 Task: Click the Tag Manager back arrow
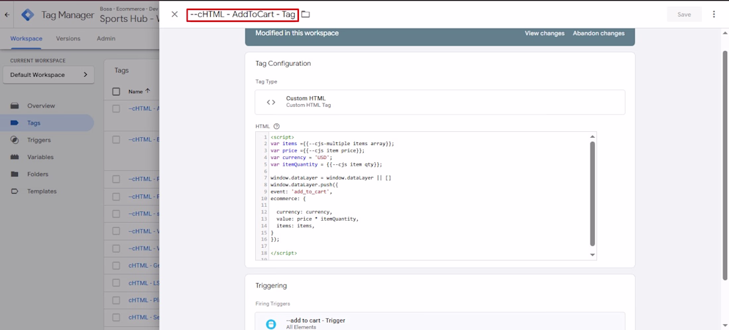click(x=7, y=15)
